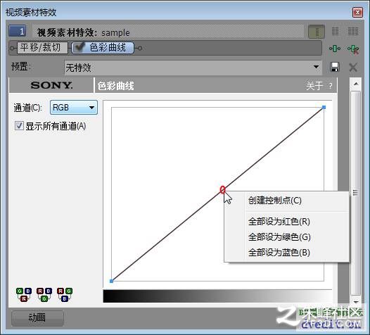Open the 关于 about link
Screen dimensions: 370x335
[314, 86]
